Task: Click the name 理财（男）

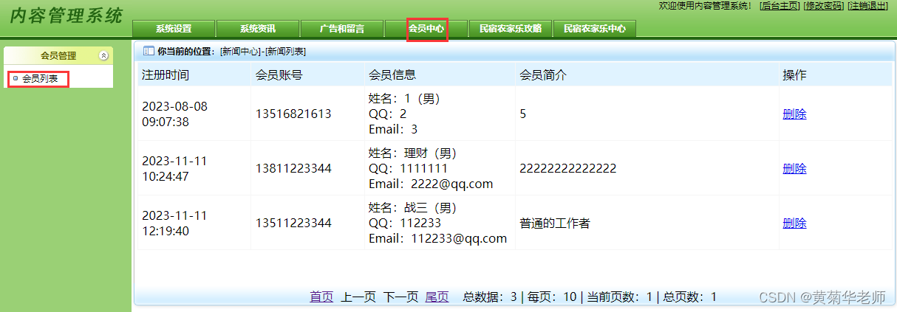Action: pyautogui.click(x=431, y=153)
